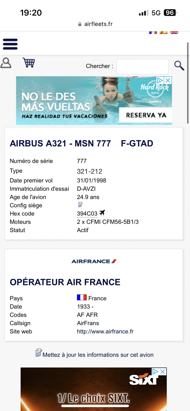This screenshot has height=411, width=190.
Task: Close the Hard Rock Hotel ad
Action: tap(168, 80)
